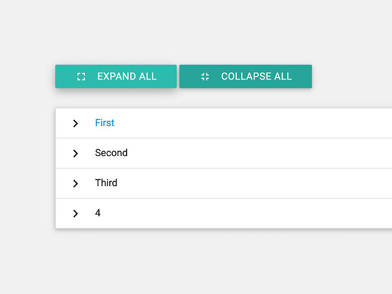Click the accordion title labeled 4
This screenshot has height=294, width=392.
[x=98, y=213]
